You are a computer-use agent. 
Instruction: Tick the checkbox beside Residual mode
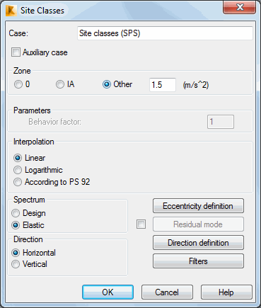pyautogui.click(x=141, y=224)
